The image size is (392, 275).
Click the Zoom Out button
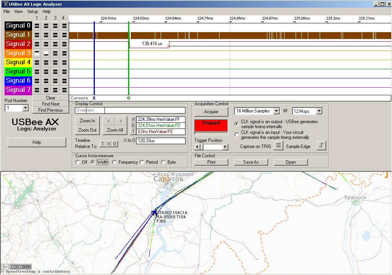point(87,130)
